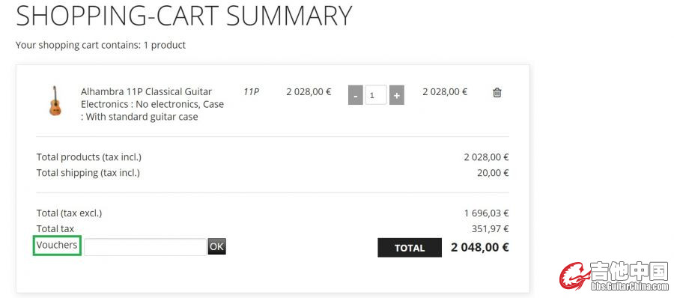The height and width of the screenshot is (298, 674).
Task: Delete the Alhambra 11P with trash icon
Action: (497, 92)
